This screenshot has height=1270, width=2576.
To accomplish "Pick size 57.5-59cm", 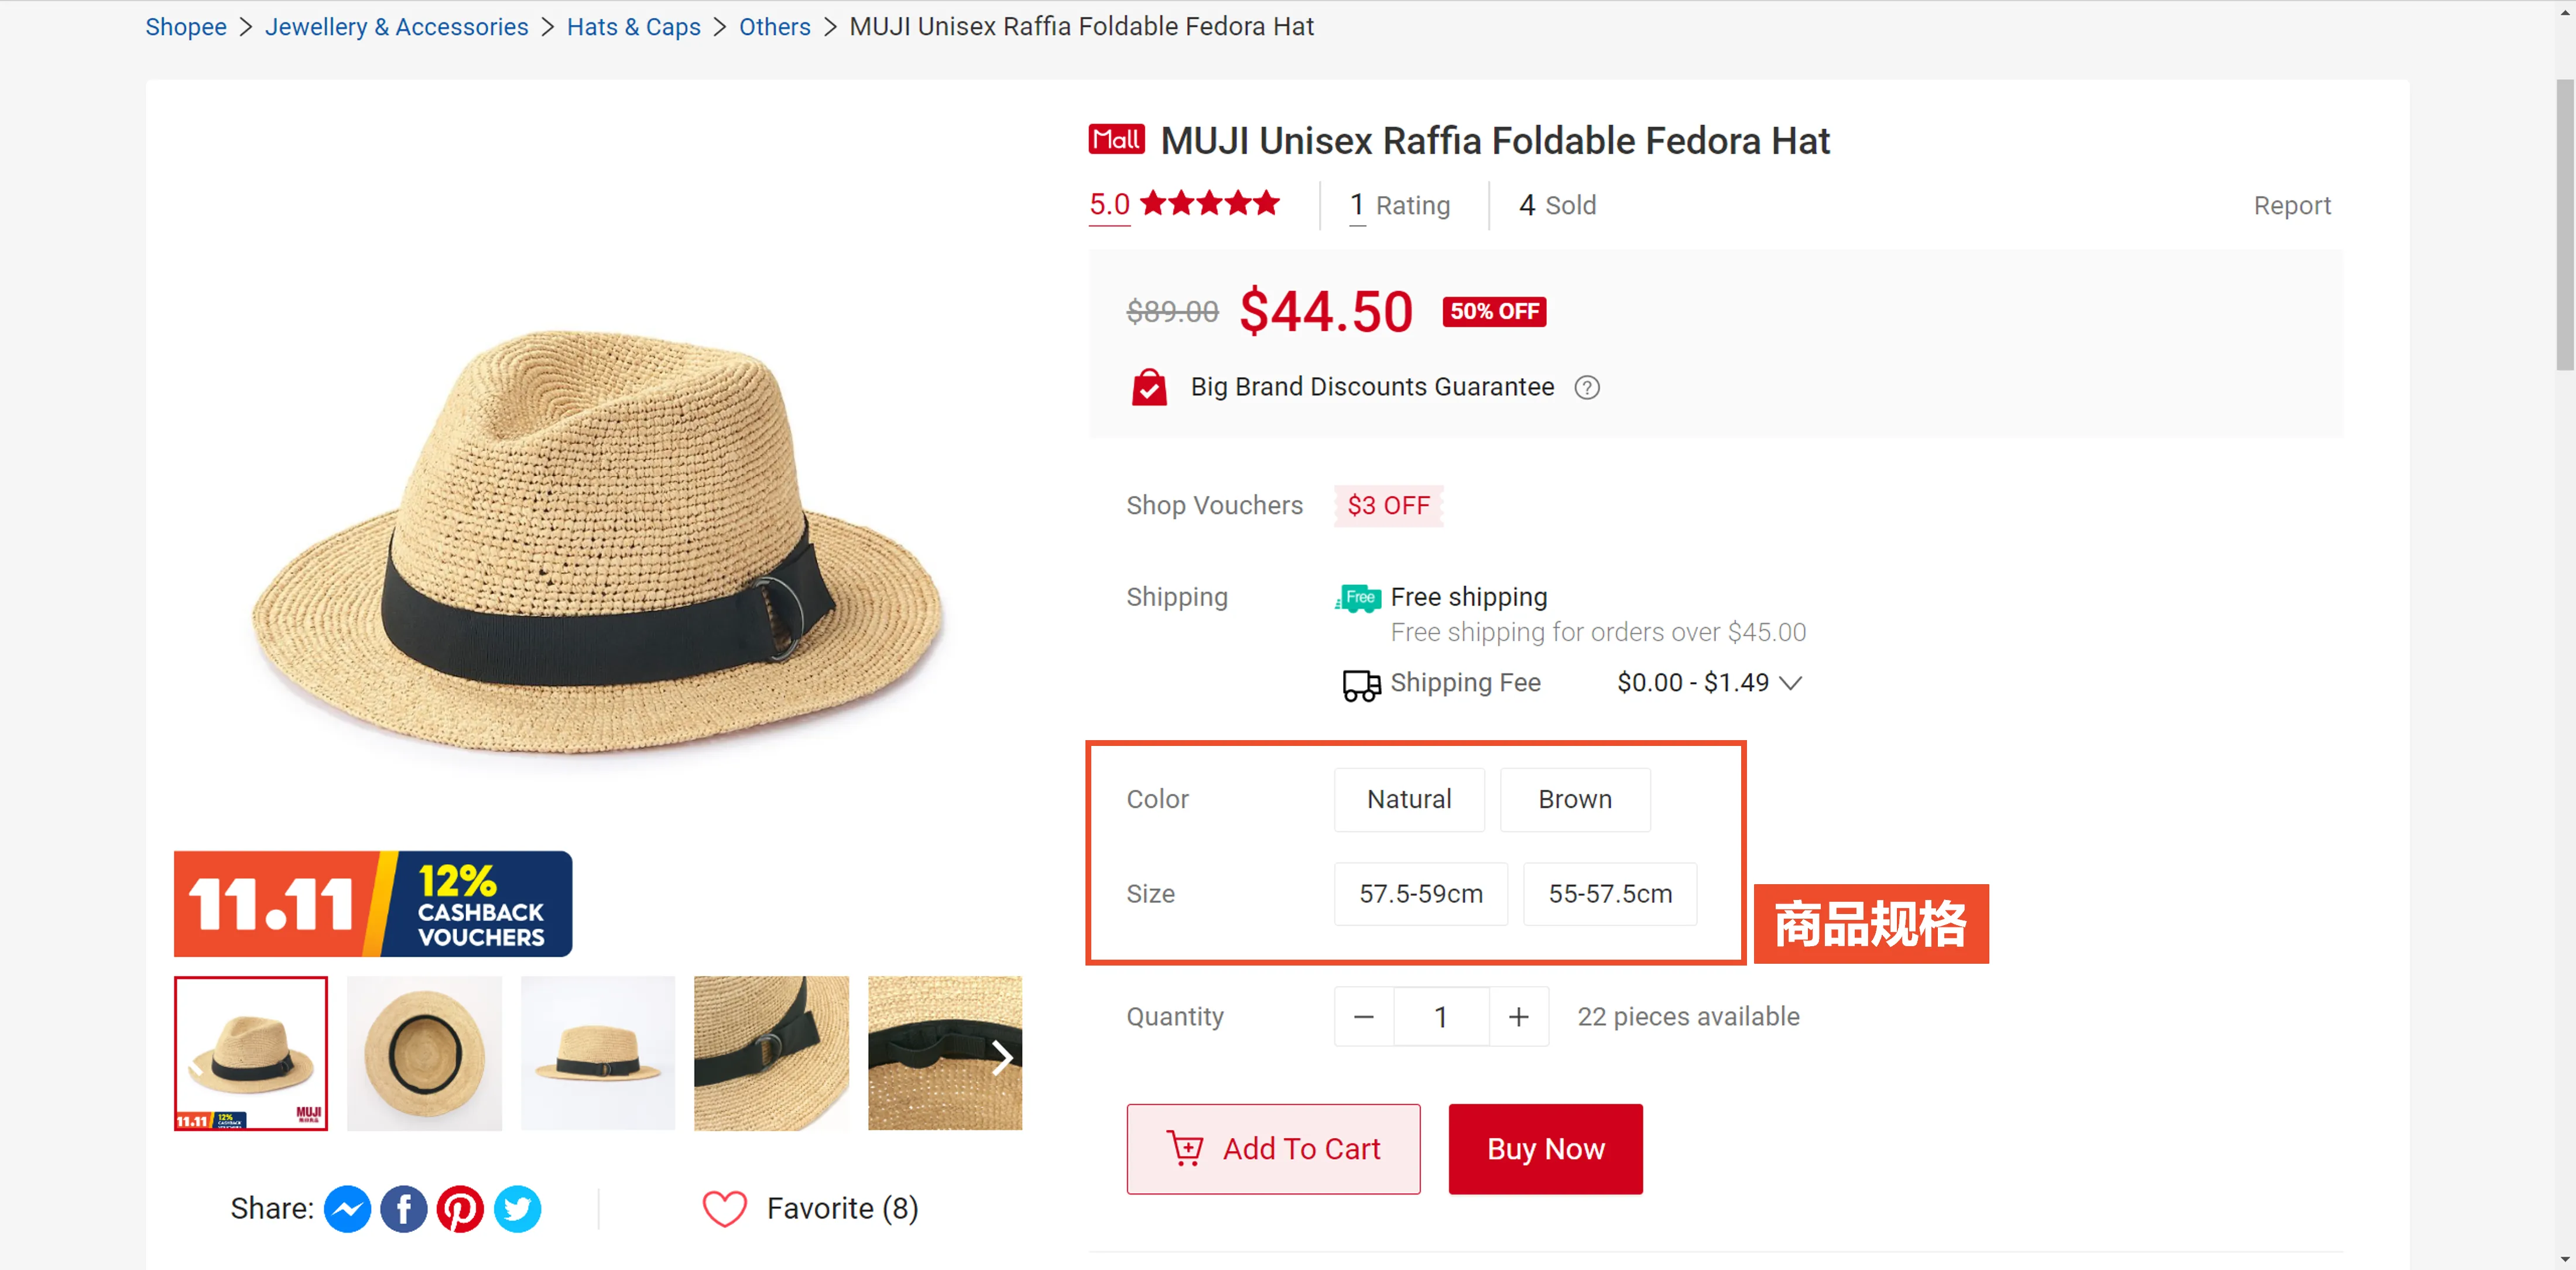I will click(x=1420, y=894).
